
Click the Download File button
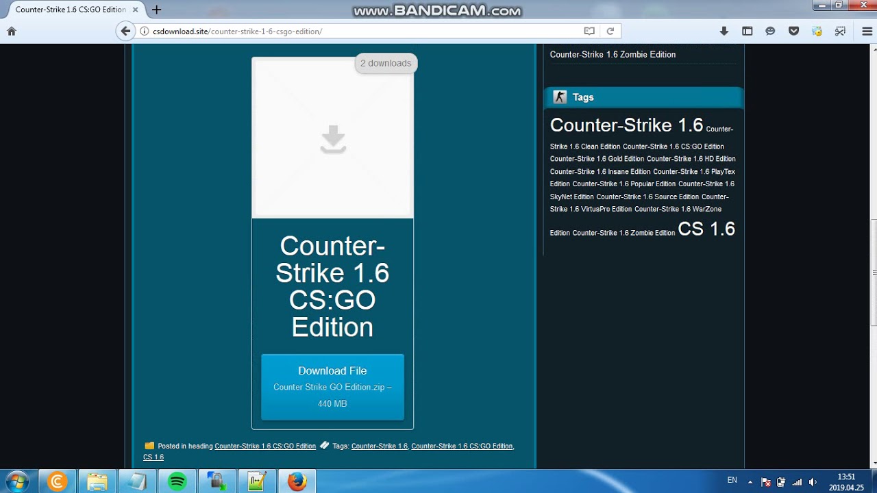pyautogui.click(x=332, y=387)
